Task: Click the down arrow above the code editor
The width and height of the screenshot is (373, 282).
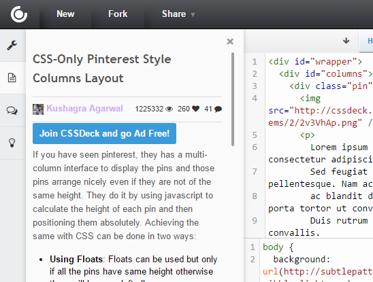Action: (346, 41)
